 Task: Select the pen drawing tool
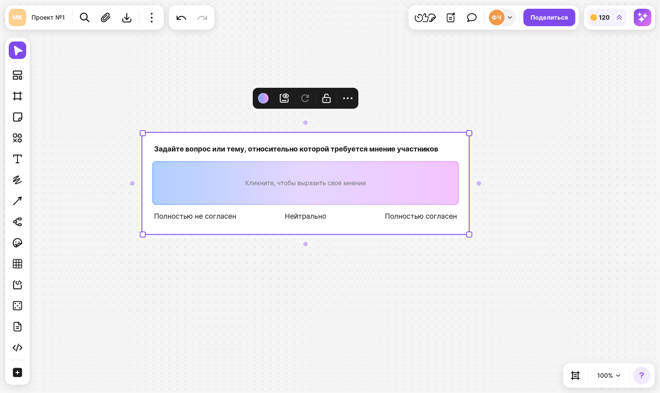[x=17, y=180]
